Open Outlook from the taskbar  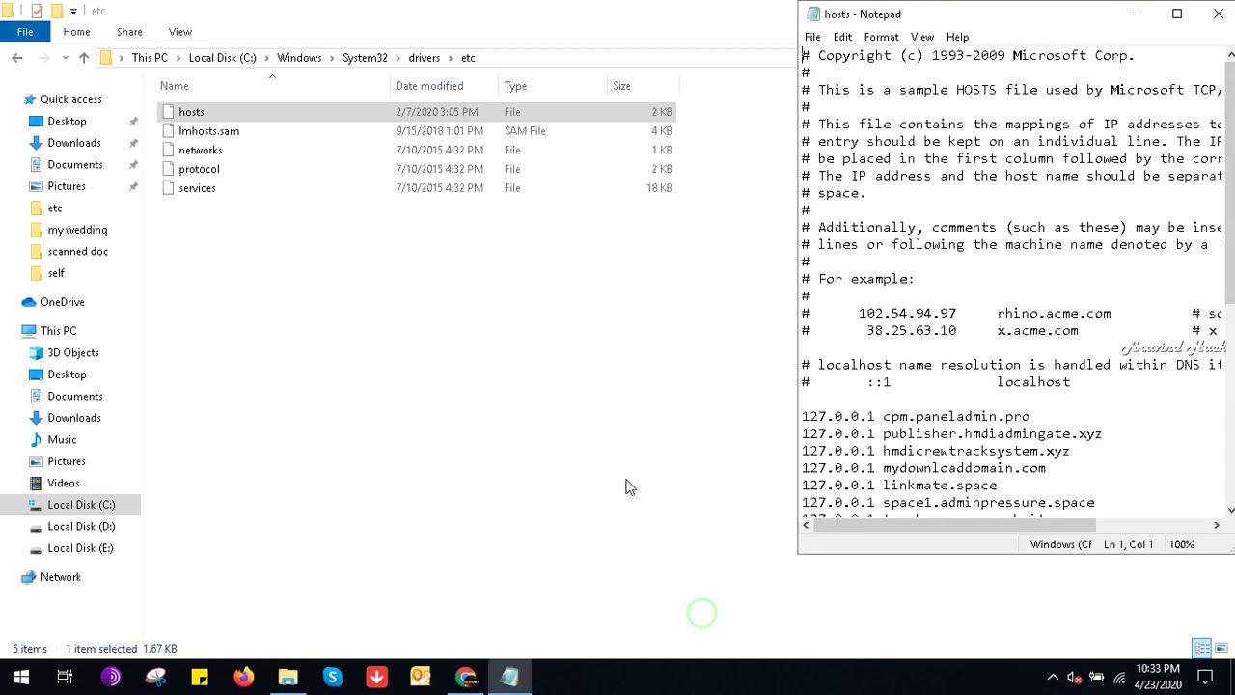coord(421,677)
